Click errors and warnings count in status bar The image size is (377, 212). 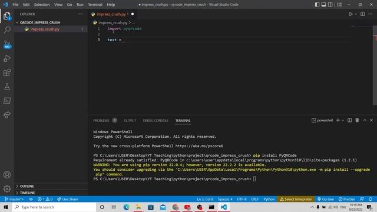click(x=45, y=199)
